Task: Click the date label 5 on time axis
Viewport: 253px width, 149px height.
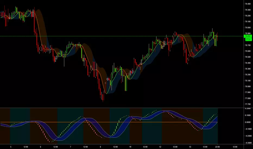Action: (x=11, y=147)
